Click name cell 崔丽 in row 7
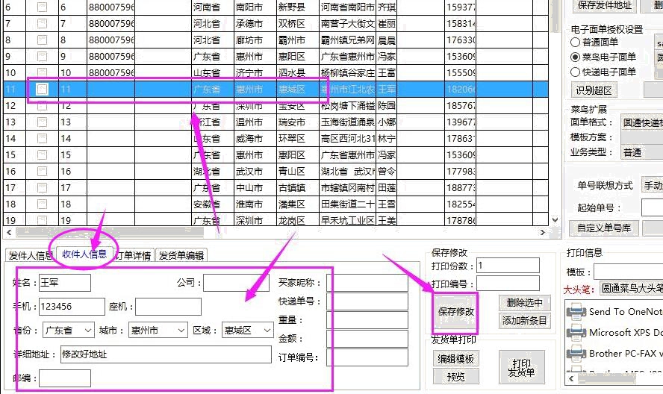This screenshot has width=663, height=394. coord(387,24)
